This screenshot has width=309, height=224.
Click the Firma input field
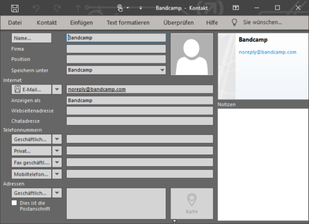[116, 49]
